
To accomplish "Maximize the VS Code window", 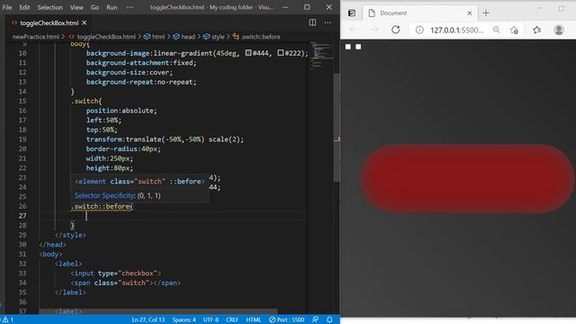I will (307, 7).
